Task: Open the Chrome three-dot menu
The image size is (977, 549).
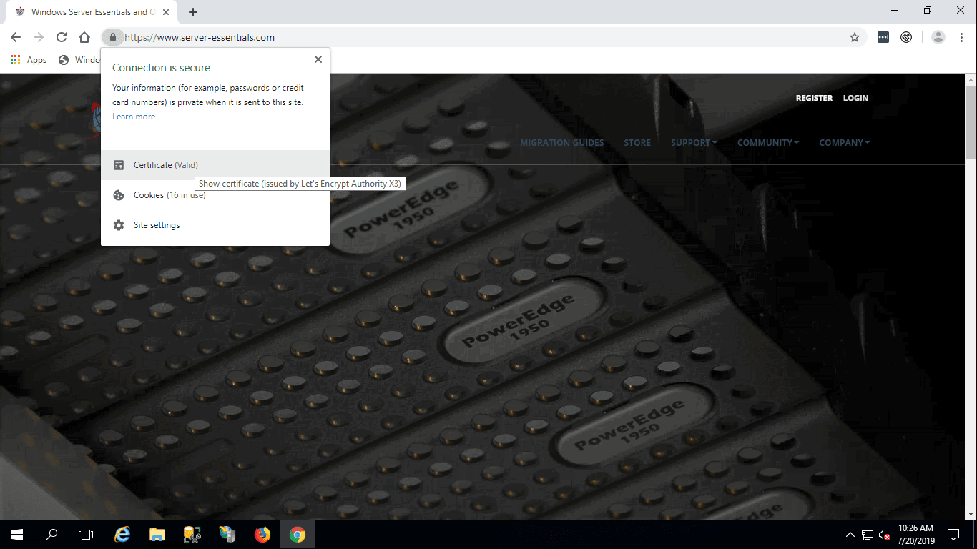Action: [961, 37]
